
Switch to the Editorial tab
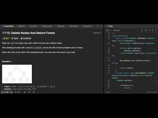[x=20, y=26]
